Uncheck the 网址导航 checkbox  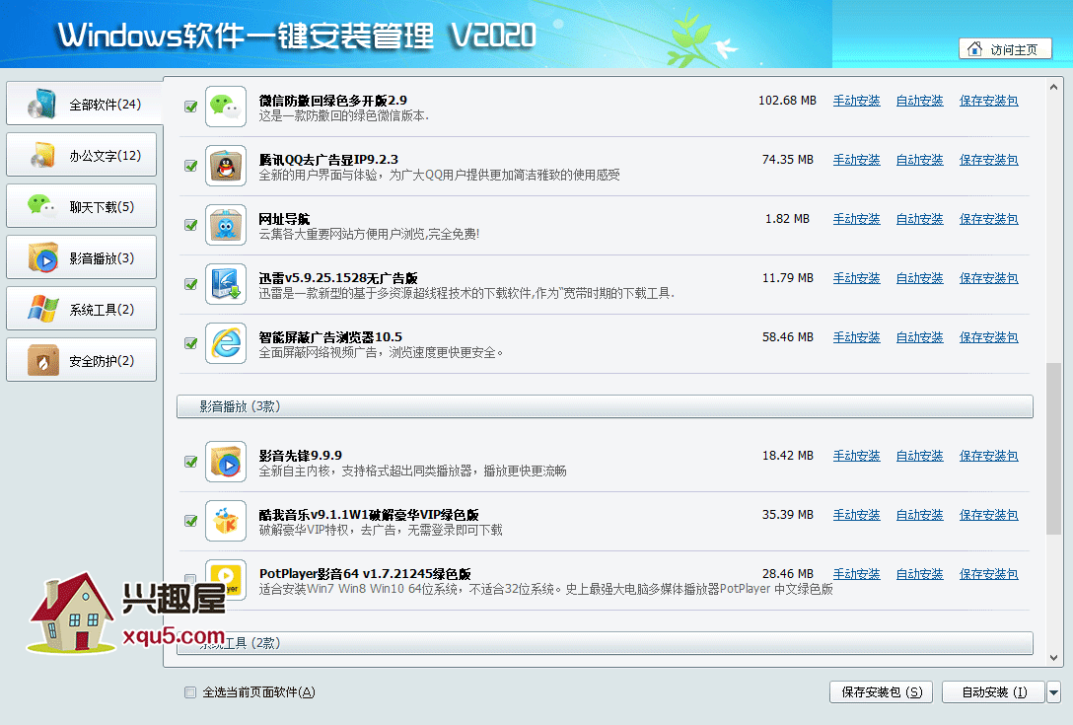click(191, 225)
